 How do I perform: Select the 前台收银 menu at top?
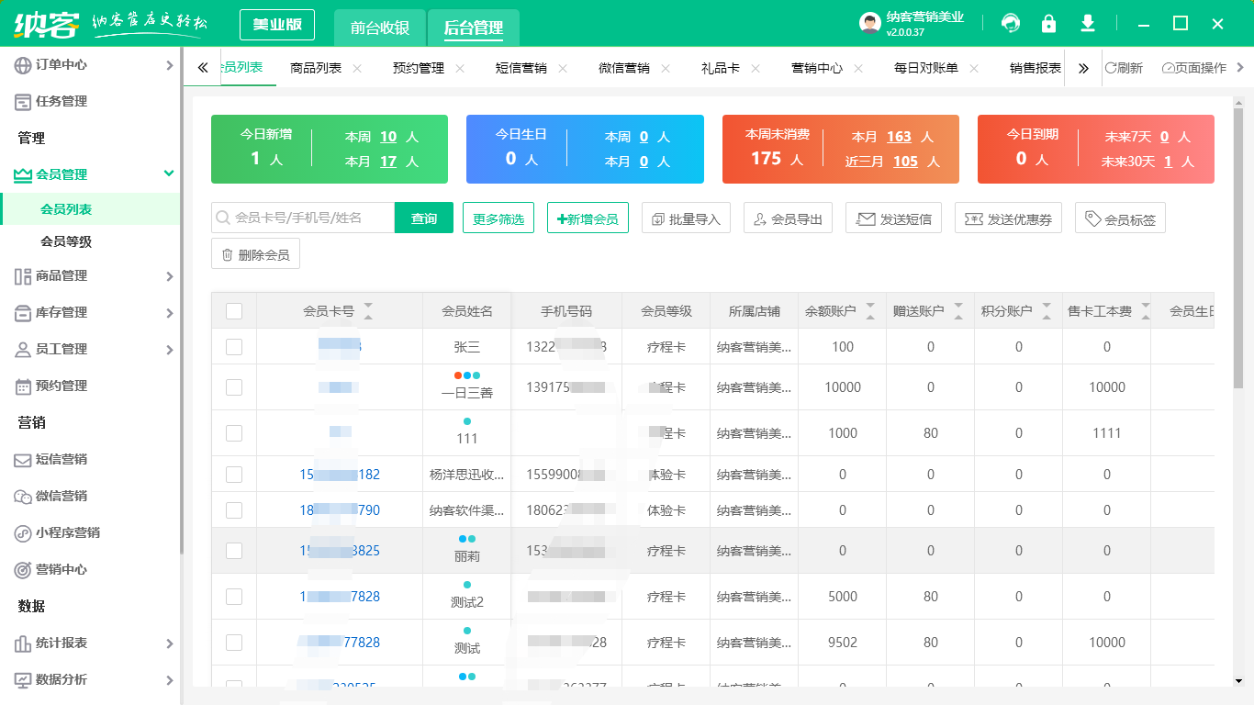pos(381,28)
